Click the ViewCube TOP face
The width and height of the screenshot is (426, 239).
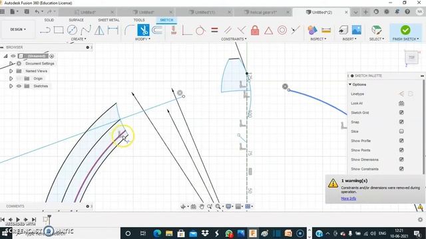(x=411, y=58)
